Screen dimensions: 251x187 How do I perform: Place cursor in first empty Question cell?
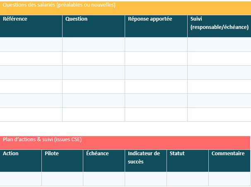[94, 44]
